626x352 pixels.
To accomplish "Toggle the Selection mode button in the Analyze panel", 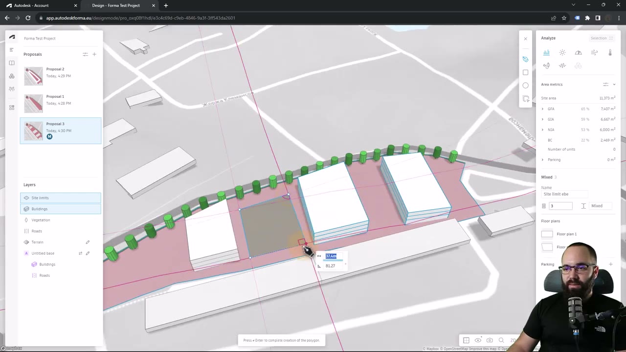I will point(602,38).
